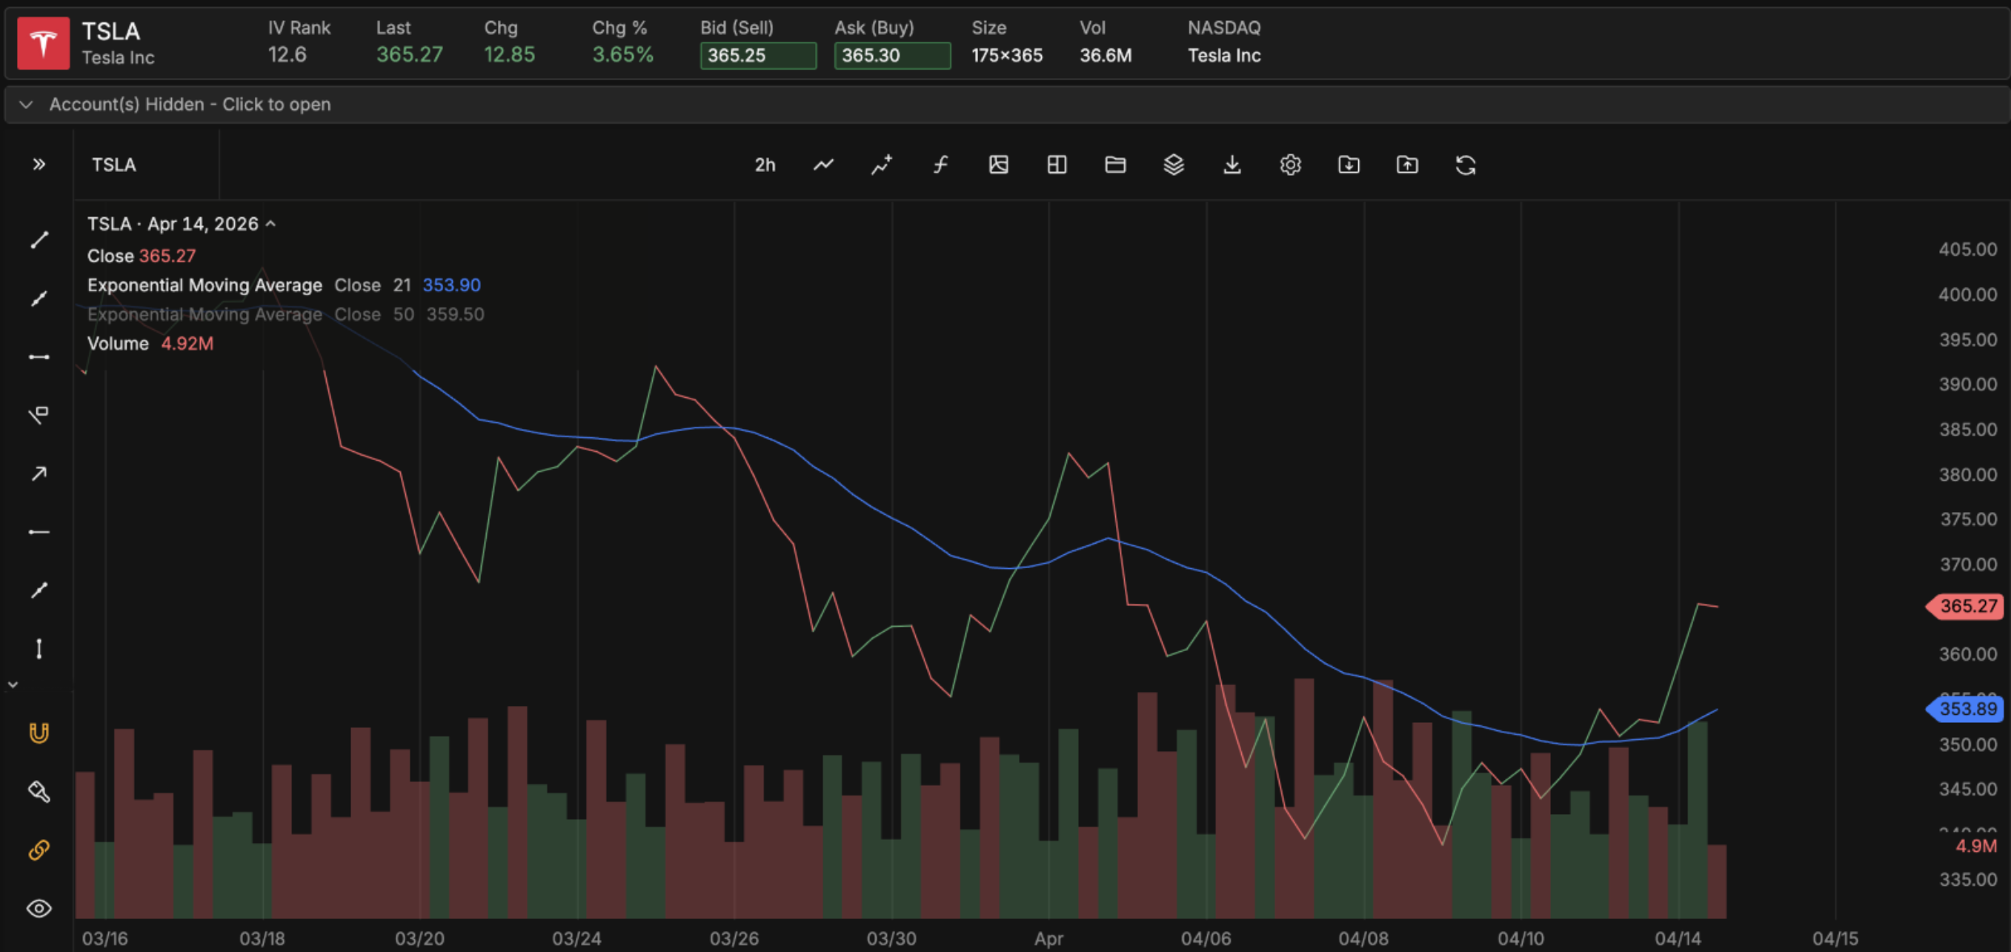Click the blue 353.89 EMA axis label
2011x952 pixels.
click(x=1966, y=709)
